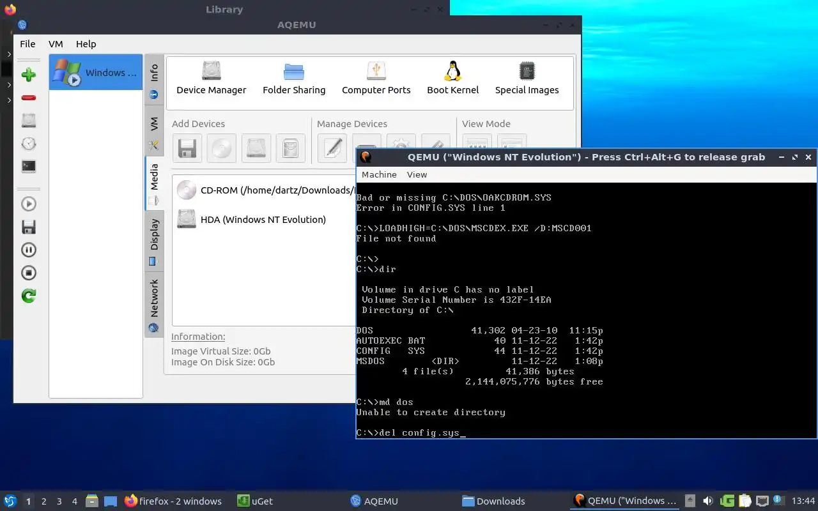Screen dimensions: 818x511
Task: Switch to AQEMU taskbar item
Action: (x=374, y=501)
